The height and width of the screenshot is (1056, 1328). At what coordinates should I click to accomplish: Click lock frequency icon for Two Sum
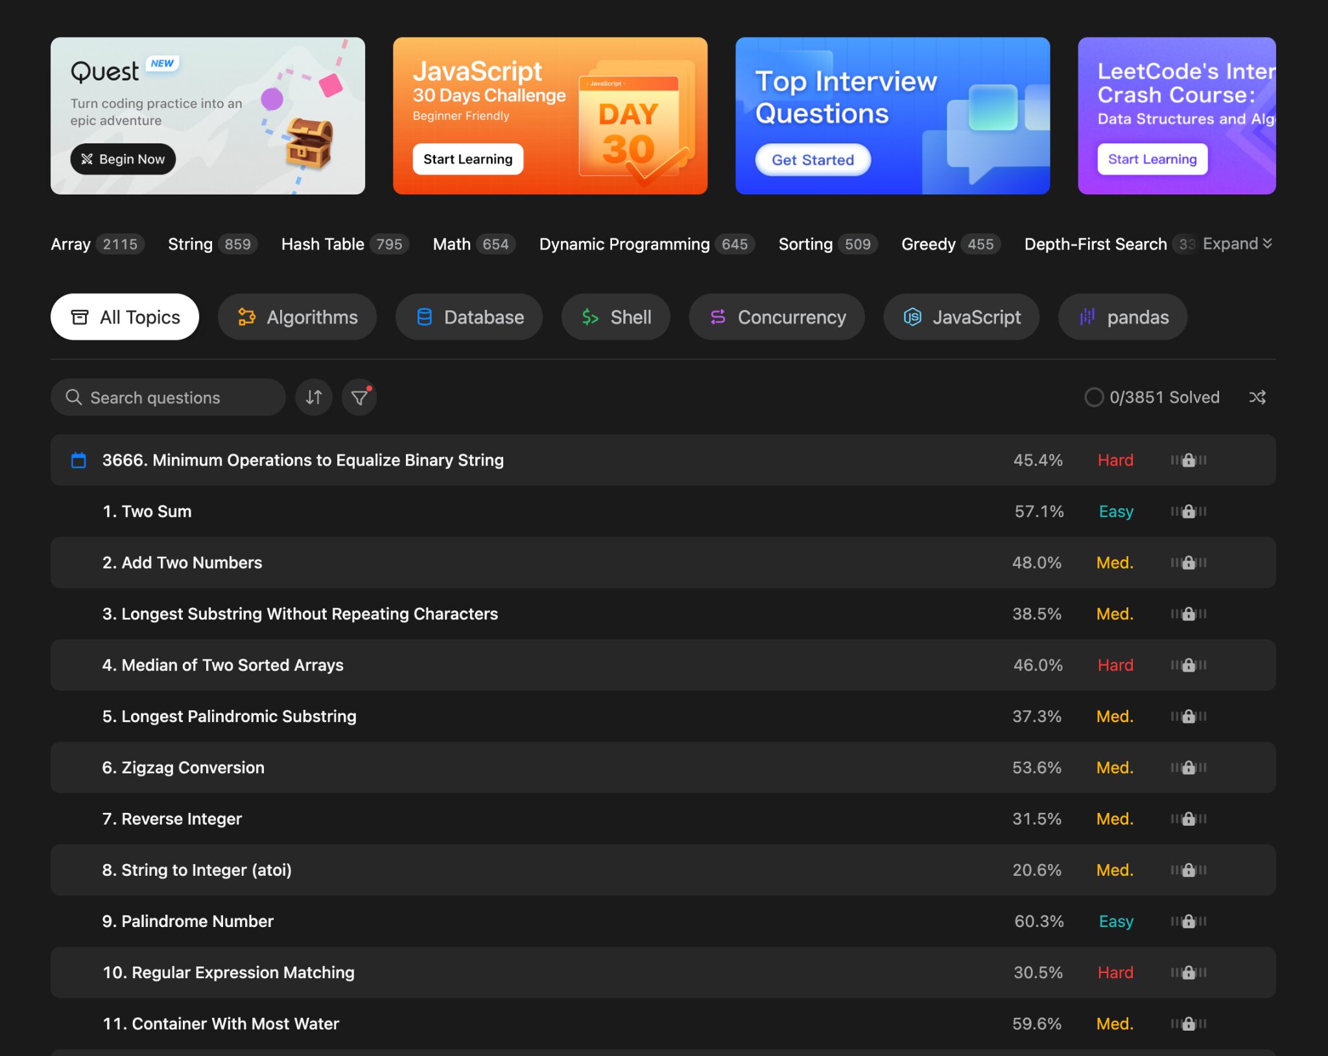click(1188, 511)
